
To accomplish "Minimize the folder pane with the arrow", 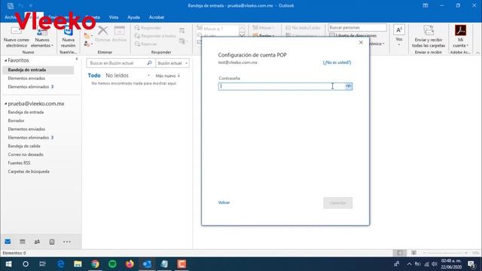I will click(77, 59).
